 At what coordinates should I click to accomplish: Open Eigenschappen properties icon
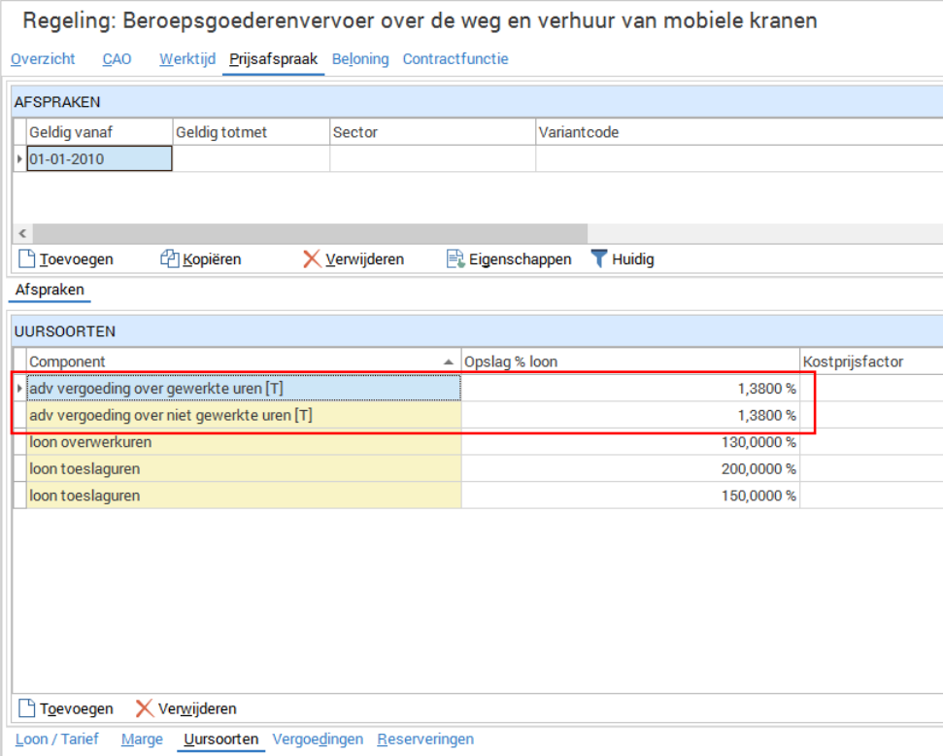[x=455, y=259]
